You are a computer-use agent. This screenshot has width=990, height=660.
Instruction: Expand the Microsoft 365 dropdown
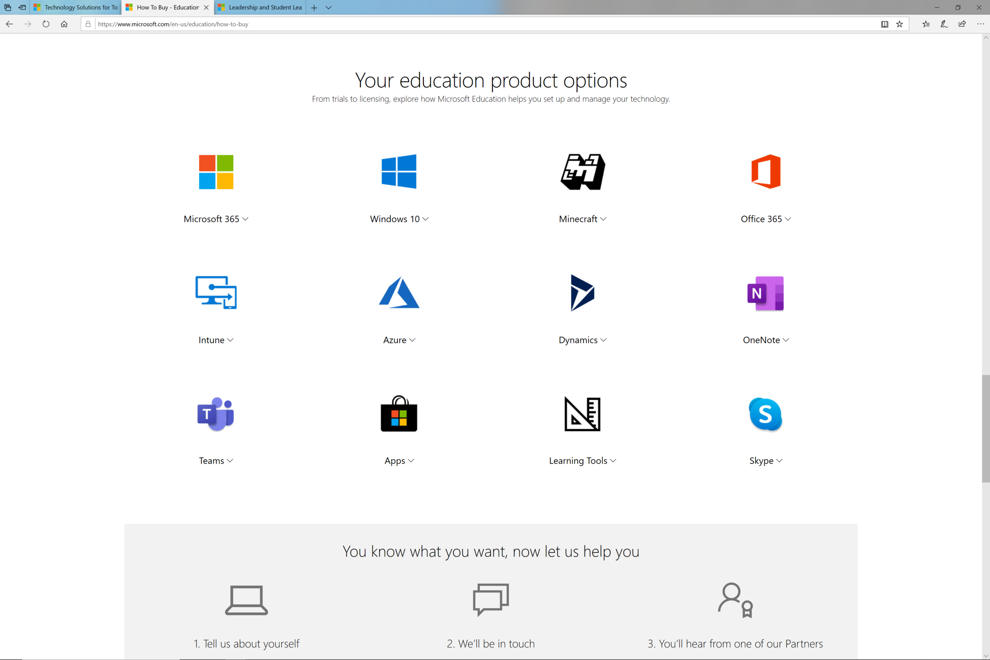tap(216, 219)
